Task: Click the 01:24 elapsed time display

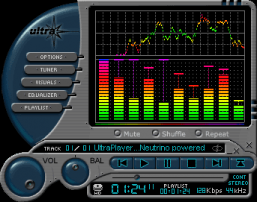Action: coord(128,189)
